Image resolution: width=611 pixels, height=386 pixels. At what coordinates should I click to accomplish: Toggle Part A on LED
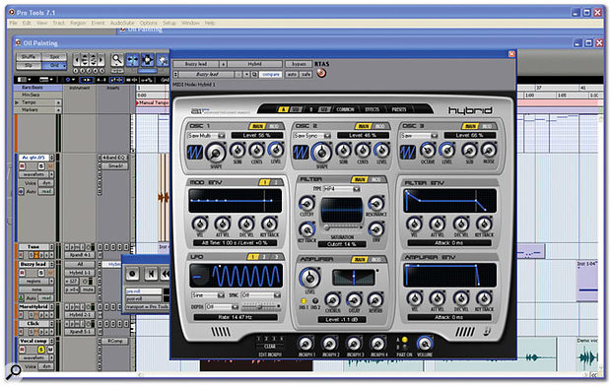tap(404, 340)
